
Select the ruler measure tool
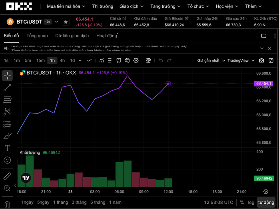pos(7,176)
